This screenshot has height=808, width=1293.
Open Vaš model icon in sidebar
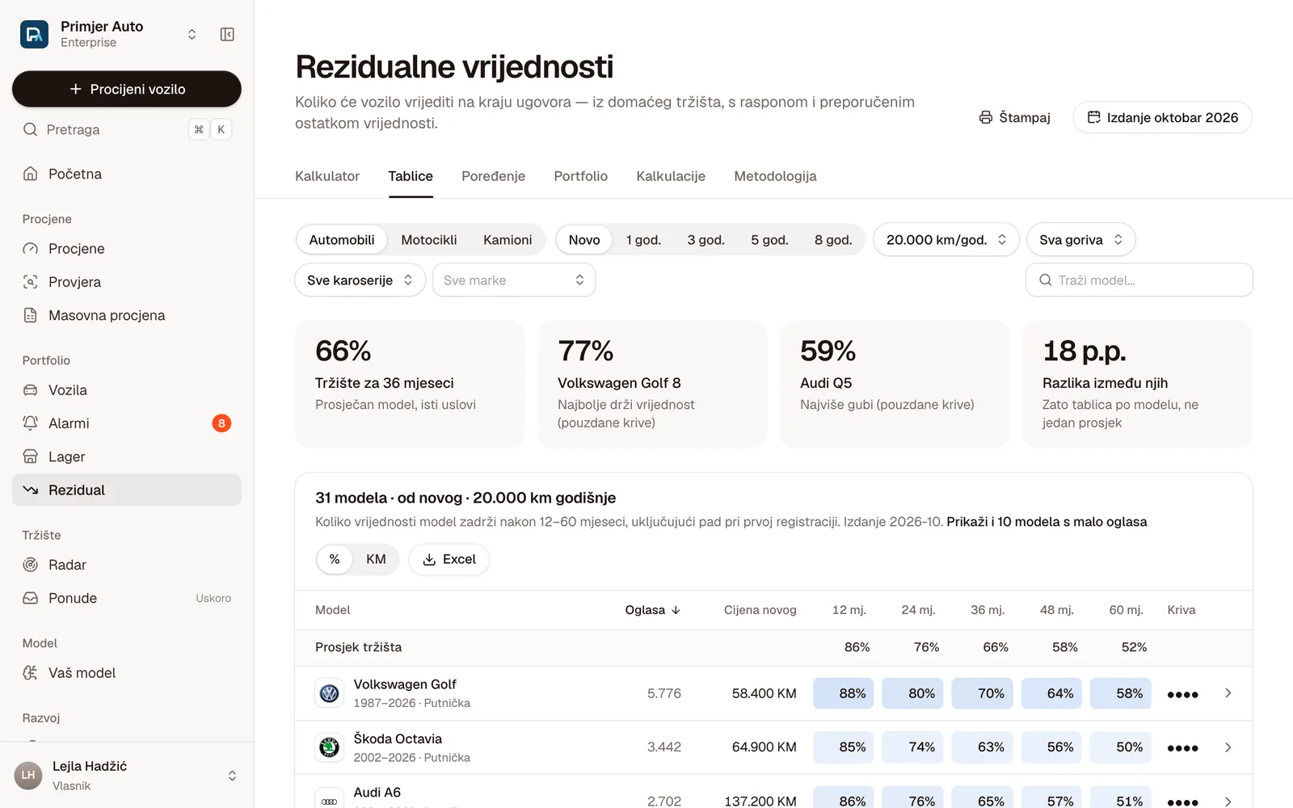(x=31, y=673)
